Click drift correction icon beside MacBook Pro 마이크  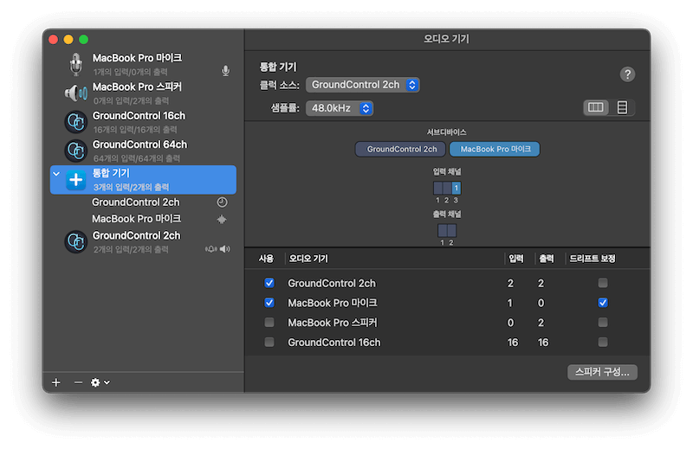point(222,219)
